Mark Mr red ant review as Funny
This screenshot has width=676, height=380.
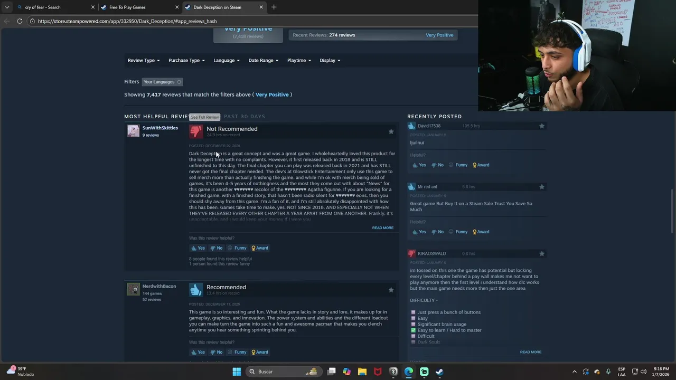[x=458, y=232]
